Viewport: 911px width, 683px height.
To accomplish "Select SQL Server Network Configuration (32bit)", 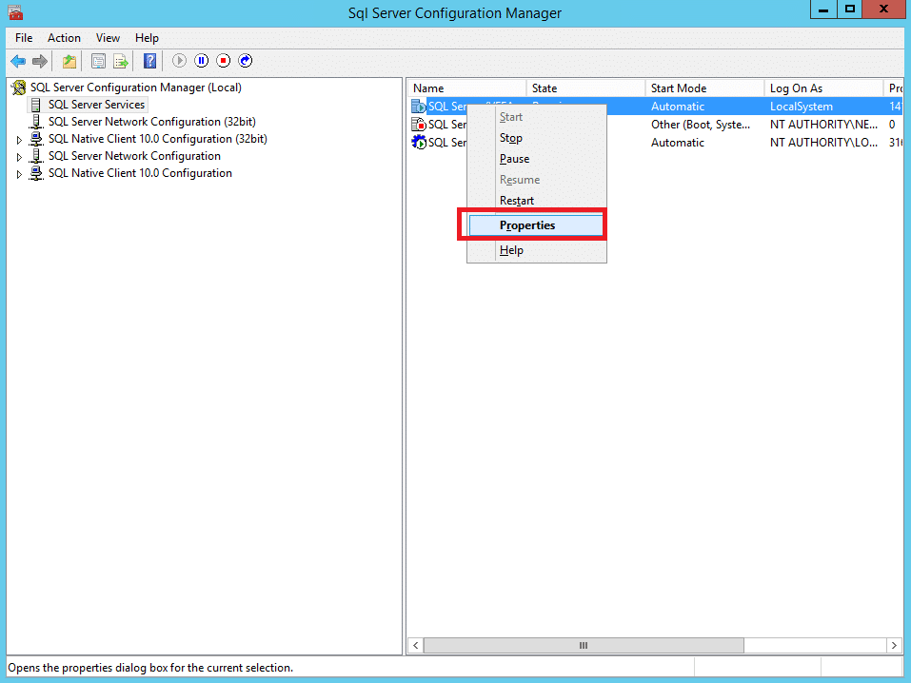I will [x=152, y=122].
